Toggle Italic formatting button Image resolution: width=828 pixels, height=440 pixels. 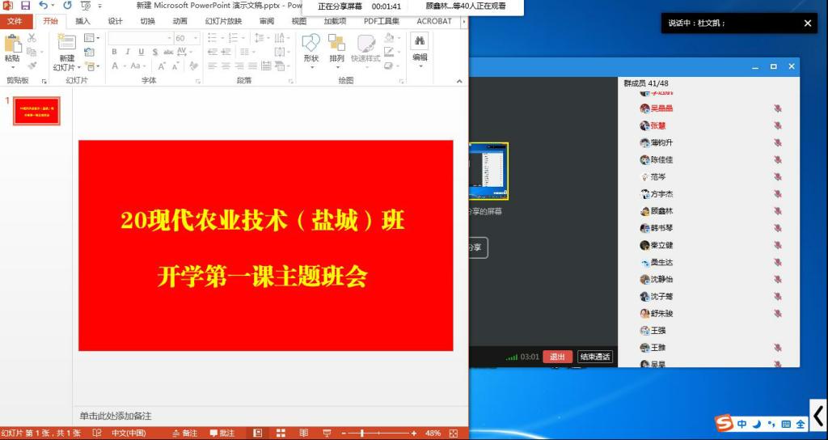(126, 52)
